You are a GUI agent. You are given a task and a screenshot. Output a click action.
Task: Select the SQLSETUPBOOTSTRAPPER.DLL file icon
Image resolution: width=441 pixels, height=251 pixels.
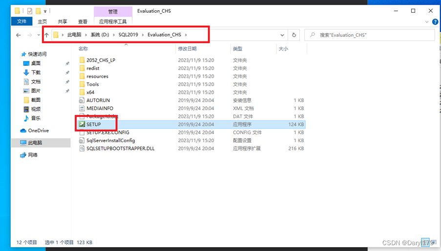82,148
